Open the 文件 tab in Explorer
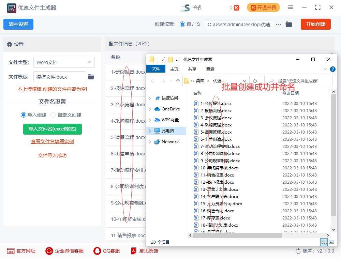This screenshot has width=341, height=259. click(156, 69)
